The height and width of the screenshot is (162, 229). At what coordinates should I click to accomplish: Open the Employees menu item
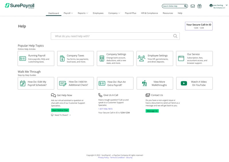[x=98, y=13]
